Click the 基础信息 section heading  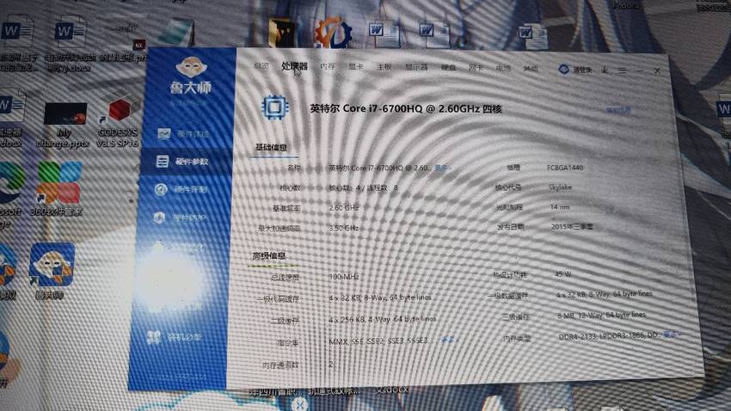(271, 147)
